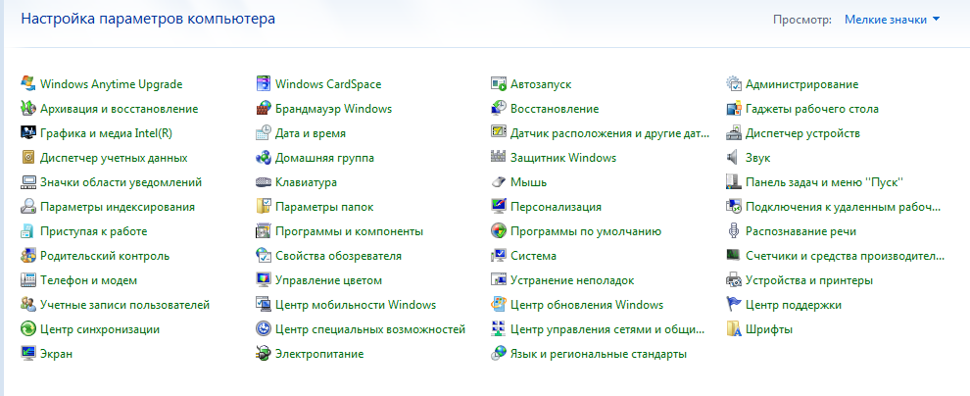970x396 pixels.
Task: Open Учетные записи пользователей link
Action: click(125, 305)
